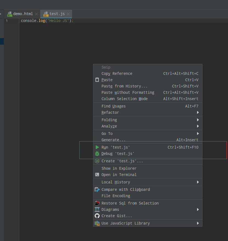Select Debug 'test.js'

(148, 154)
